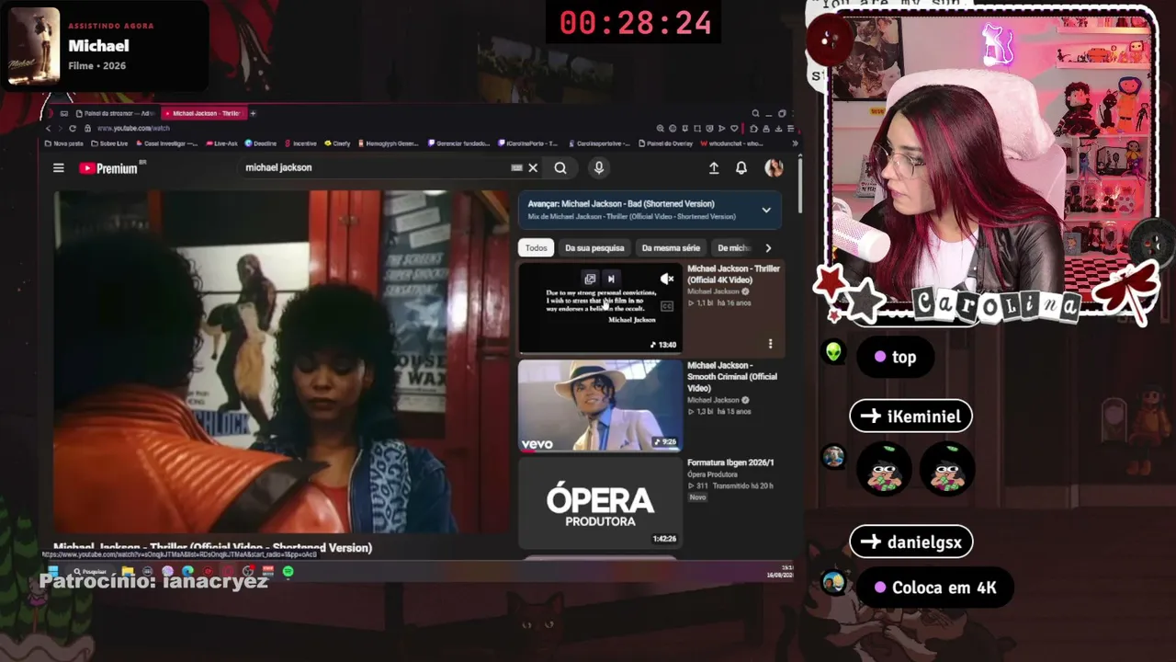Open more options for Thriller 4K video
The image size is (1176, 662).
[x=770, y=344]
